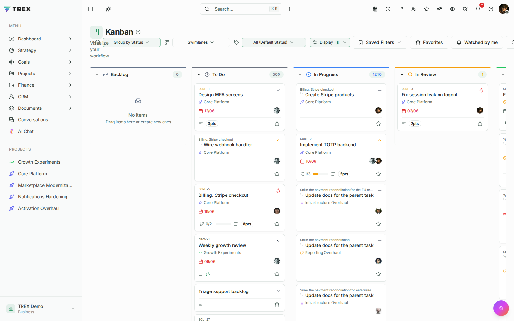Open the Saved Filters dropdown
This screenshot has height=321, width=514.
click(380, 42)
